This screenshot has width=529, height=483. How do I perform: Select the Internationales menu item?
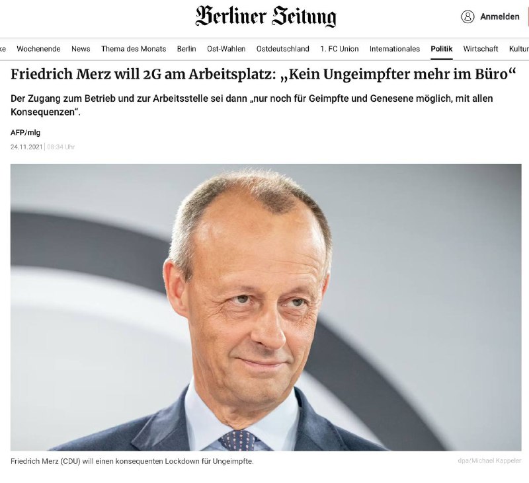[x=395, y=49]
